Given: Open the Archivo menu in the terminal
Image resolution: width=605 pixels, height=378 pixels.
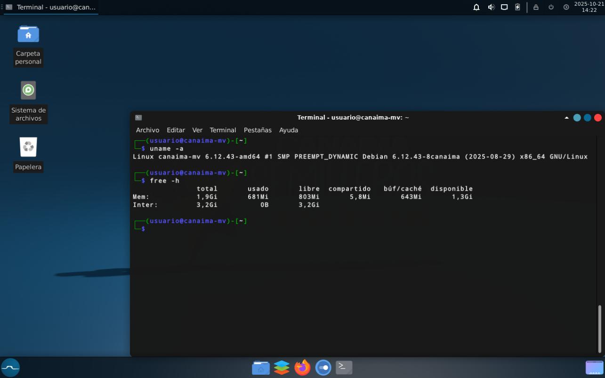Looking at the screenshot, I should tap(147, 130).
